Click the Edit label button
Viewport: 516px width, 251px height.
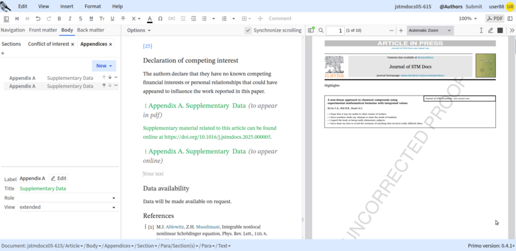[x=59, y=178]
